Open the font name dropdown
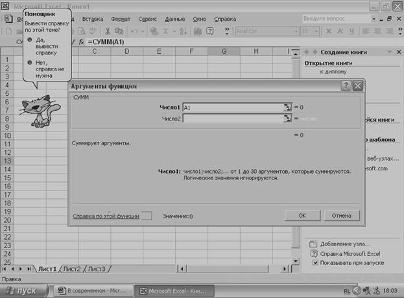The image size is (404, 298). pos(296,31)
